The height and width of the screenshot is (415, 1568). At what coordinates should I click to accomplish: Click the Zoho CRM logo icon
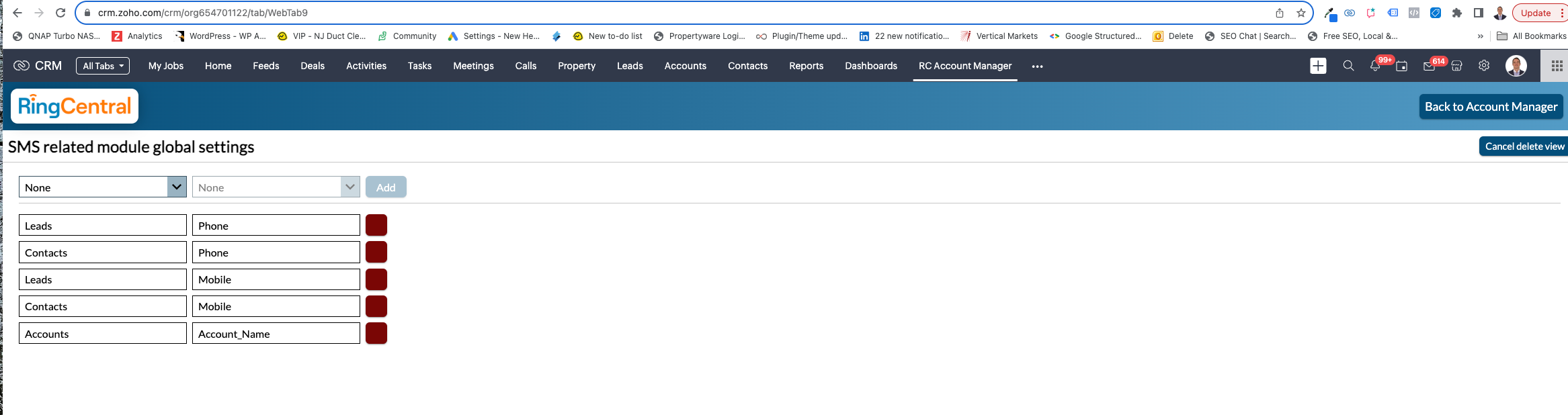[22, 66]
